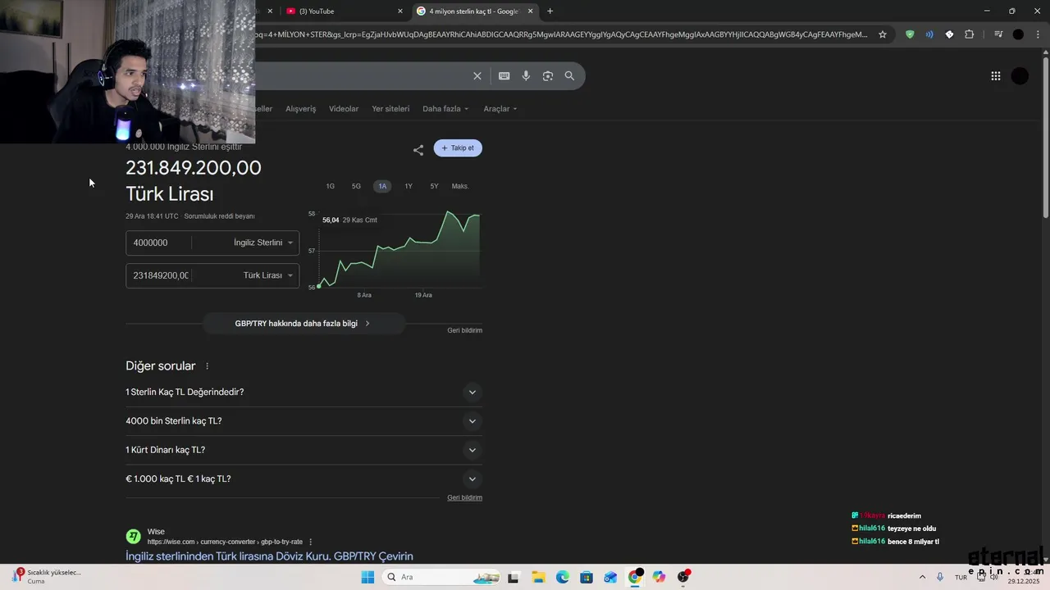This screenshot has width=1050, height=590.
Task: Search by image with Google Lens
Action: point(547,75)
